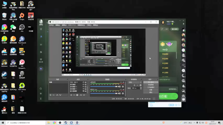Open the 编辑(E) menu

(58, 25)
